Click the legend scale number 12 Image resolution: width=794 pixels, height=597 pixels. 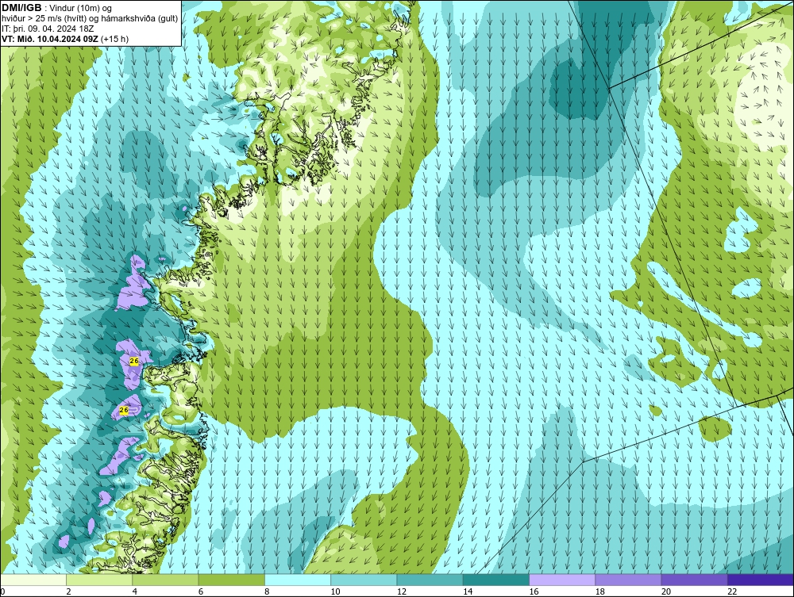point(402,592)
